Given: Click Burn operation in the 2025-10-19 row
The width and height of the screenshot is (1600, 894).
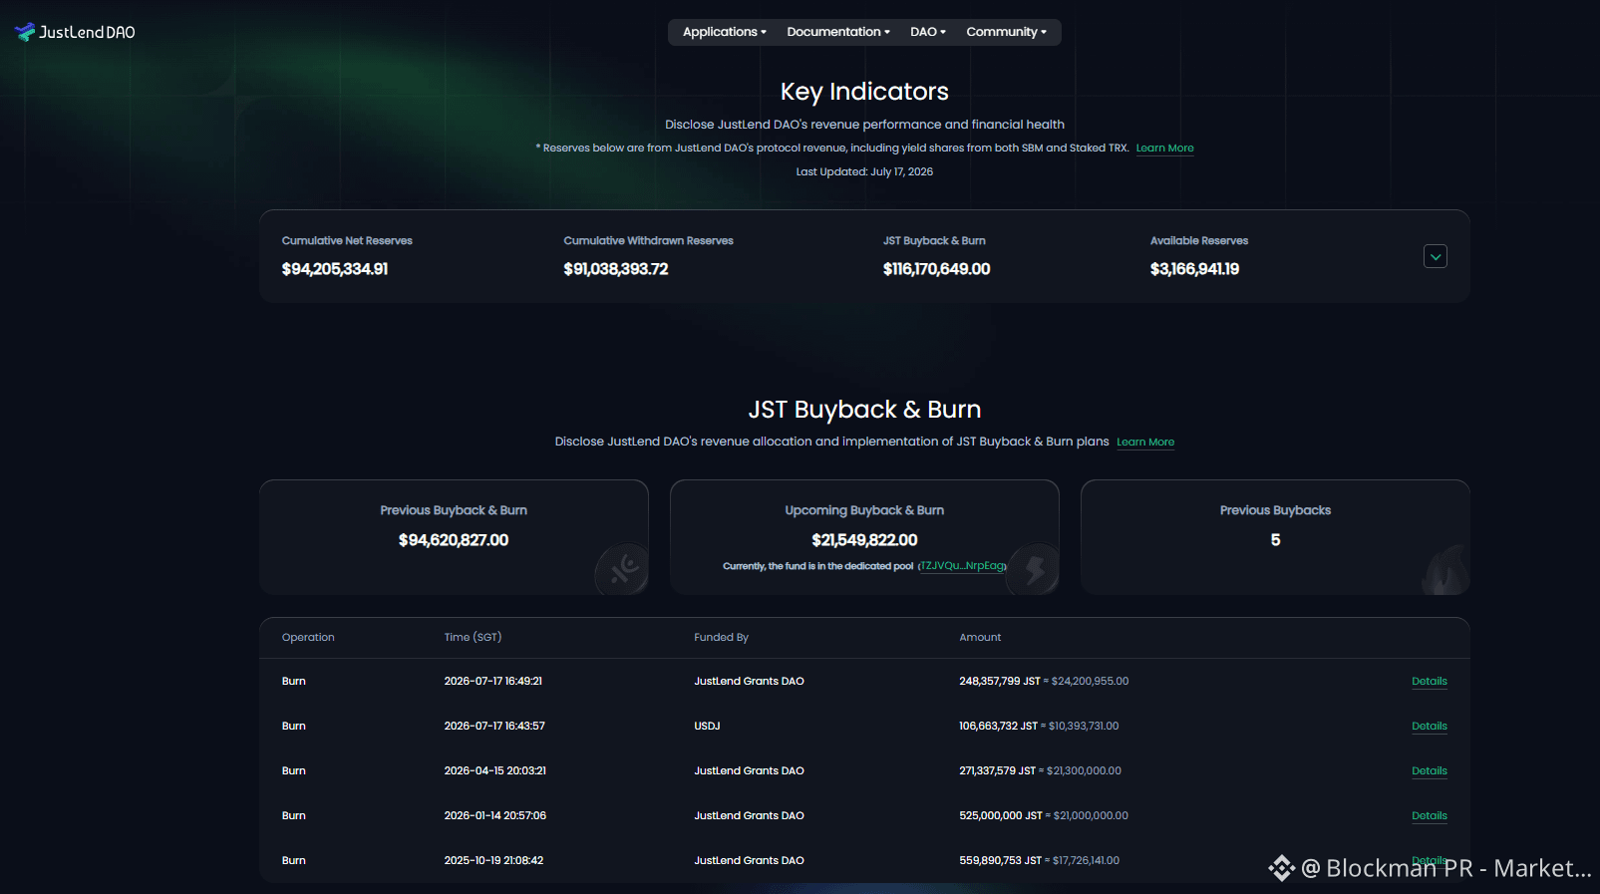Looking at the screenshot, I should (x=293, y=860).
